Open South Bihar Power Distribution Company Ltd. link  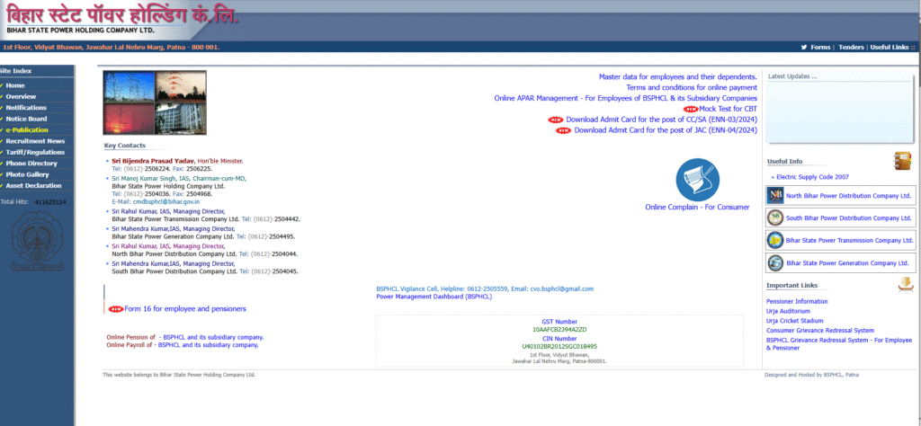[x=849, y=218]
